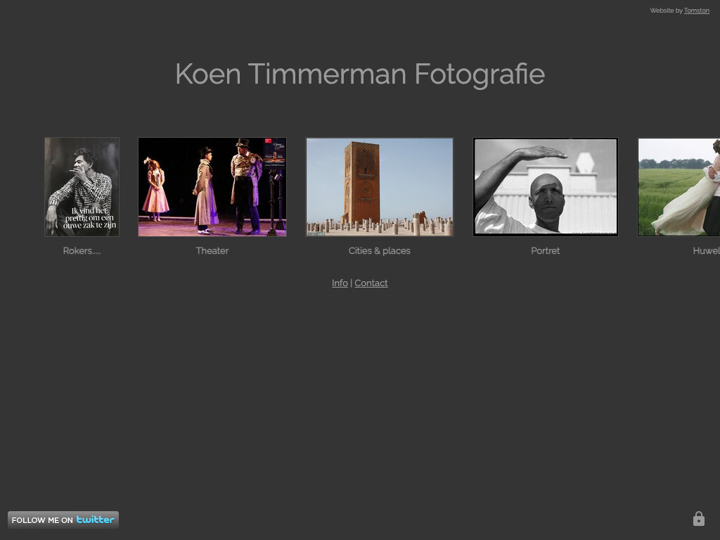Open the Theater stage photo thumbnail
Image resolution: width=720 pixels, height=540 pixels.
(x=212, y=186)
